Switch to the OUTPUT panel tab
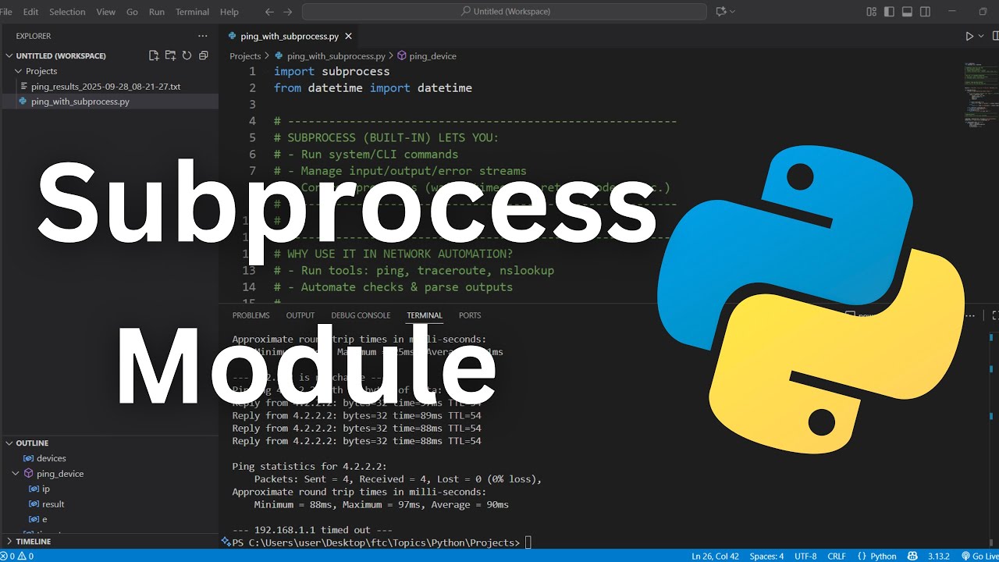The width and height of the screenshot is (999, 562). [x=300, y=315]
